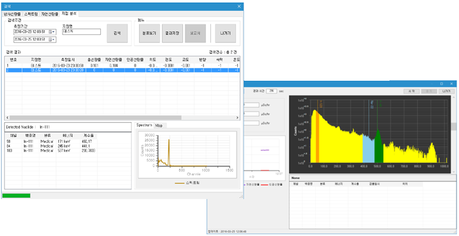This screenshot has height=236, width=459.
Task: Click the 나가기 exit button in search window
Action: tap(225, 33)
